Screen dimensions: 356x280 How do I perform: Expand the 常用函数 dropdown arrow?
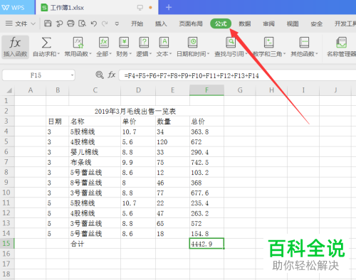90,54
